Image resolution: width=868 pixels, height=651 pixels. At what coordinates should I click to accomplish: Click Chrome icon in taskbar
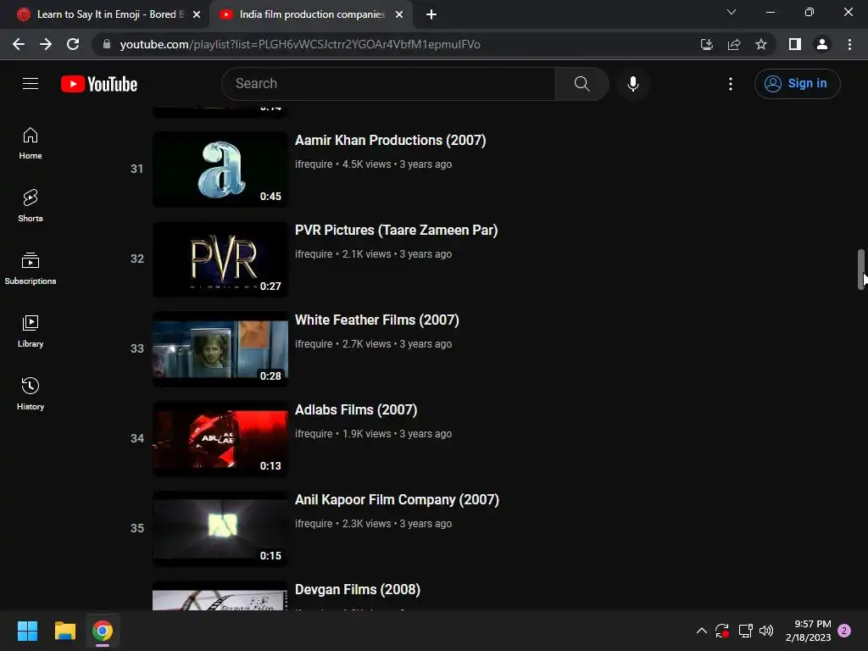click(x=103, y=631)
